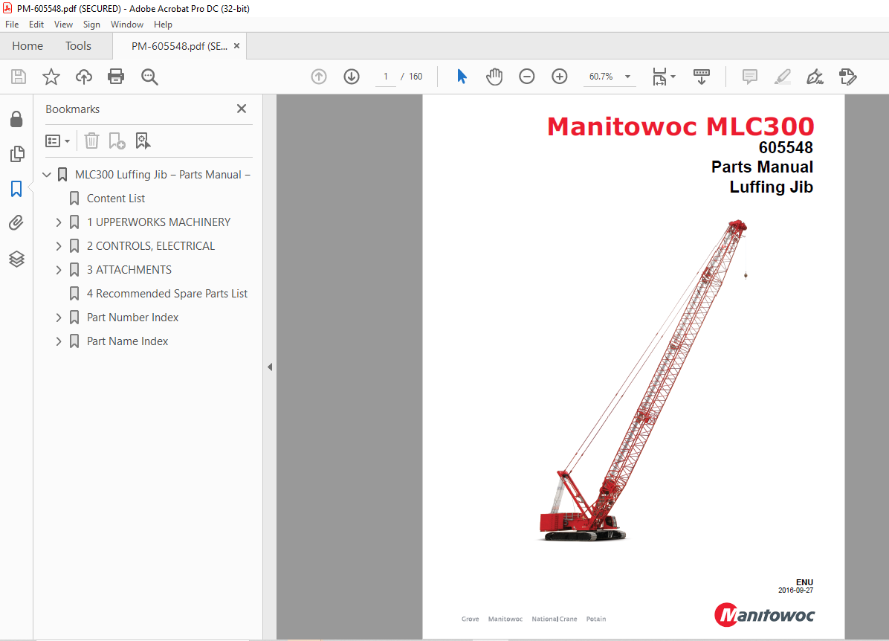Screen dimensions: 889x641
Task: Open the Sign menu
Action: tap(91, 25)
